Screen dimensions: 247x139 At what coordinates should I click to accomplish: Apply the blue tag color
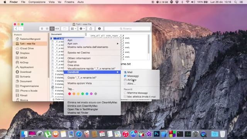[x=87, y=94]
